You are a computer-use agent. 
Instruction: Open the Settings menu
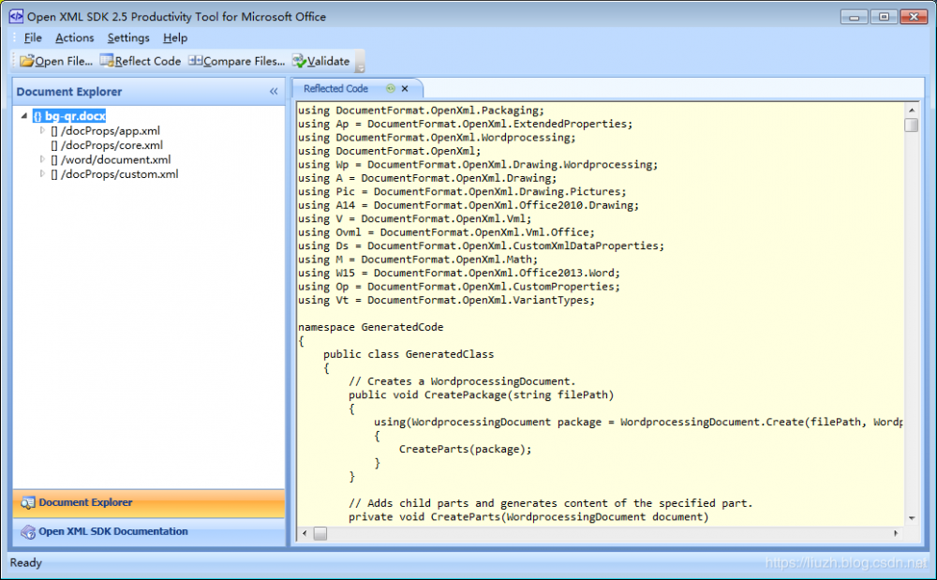[x=128, y=37]
